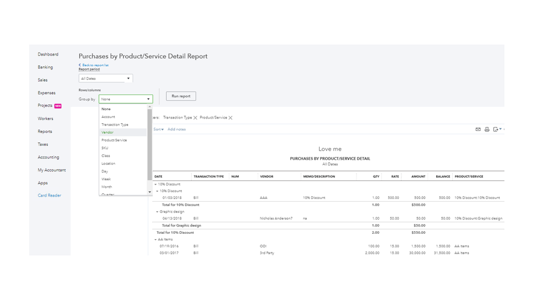Open Banking in the left sidebar
534x300 pixels.
(x=45, y=67)
